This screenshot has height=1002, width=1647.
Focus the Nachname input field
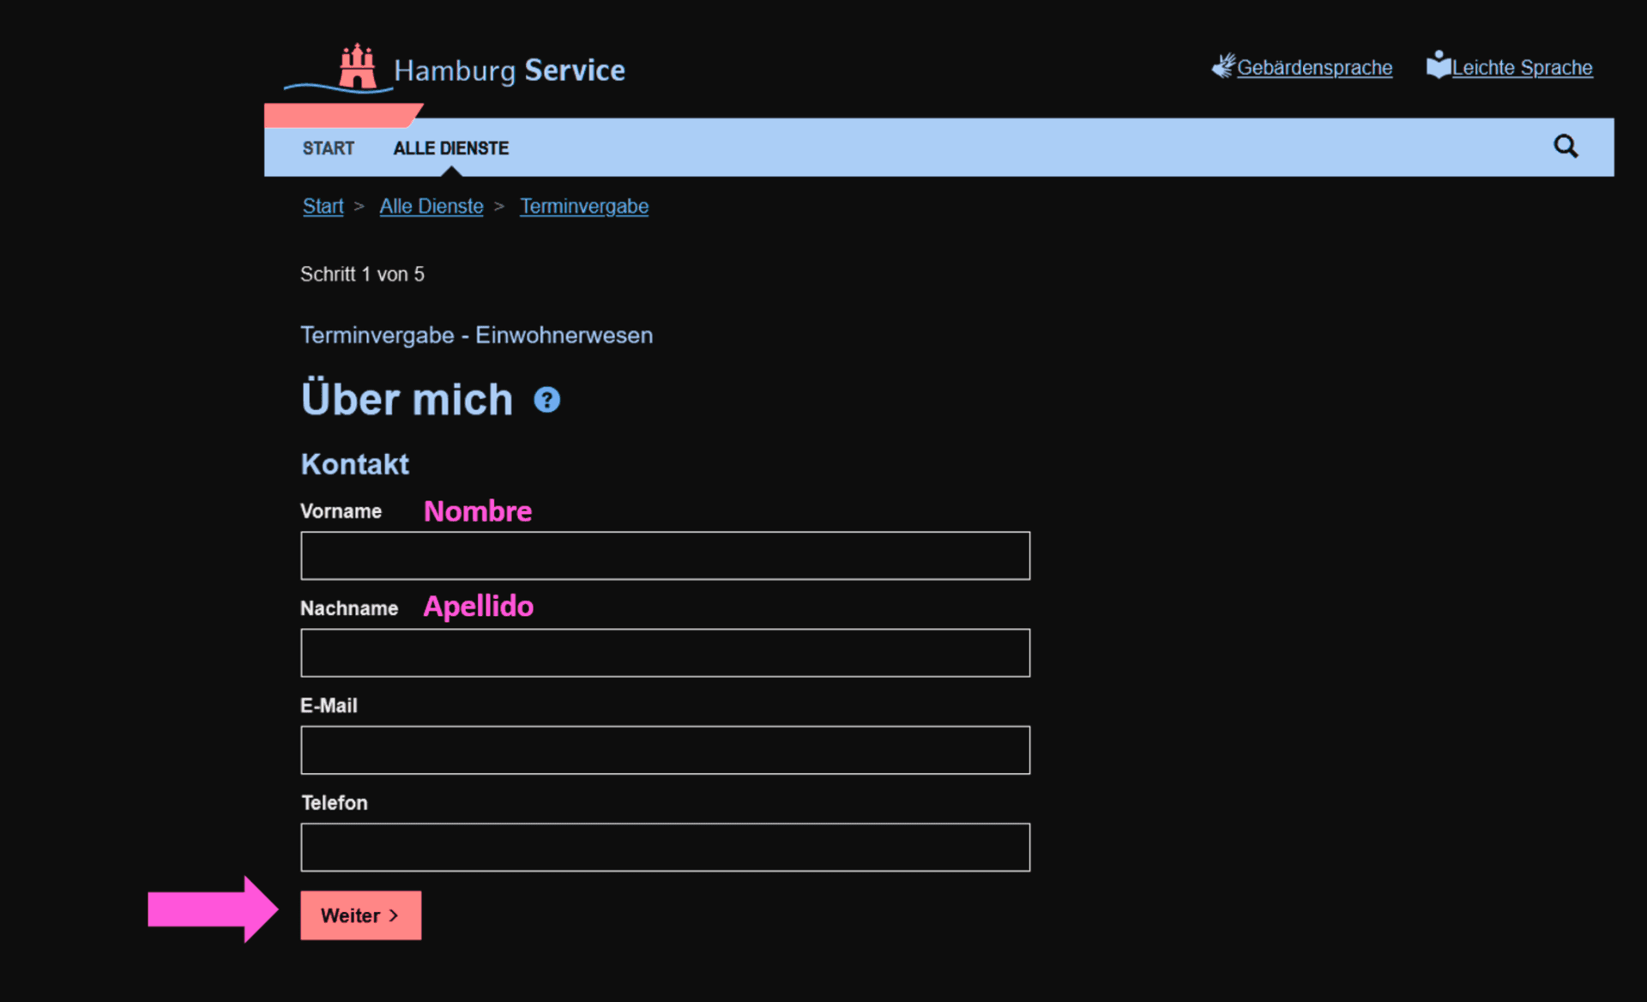coord(665,653)
